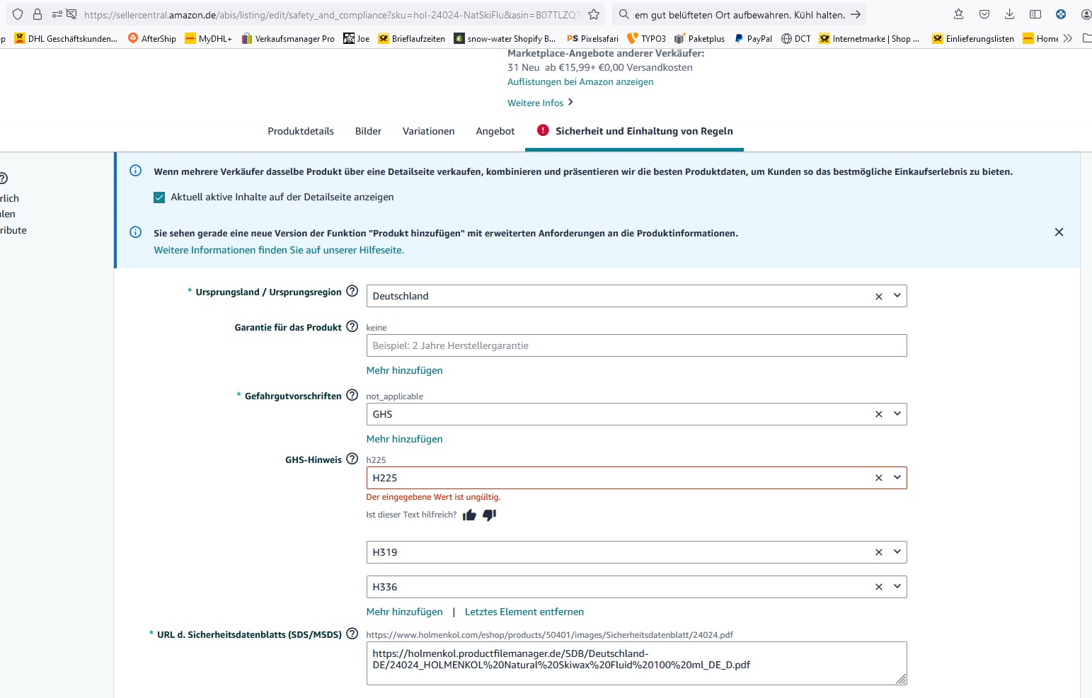Click the Garantie für das Produkt input field
Screen dimensions: 1092x698
pos(636,345)
